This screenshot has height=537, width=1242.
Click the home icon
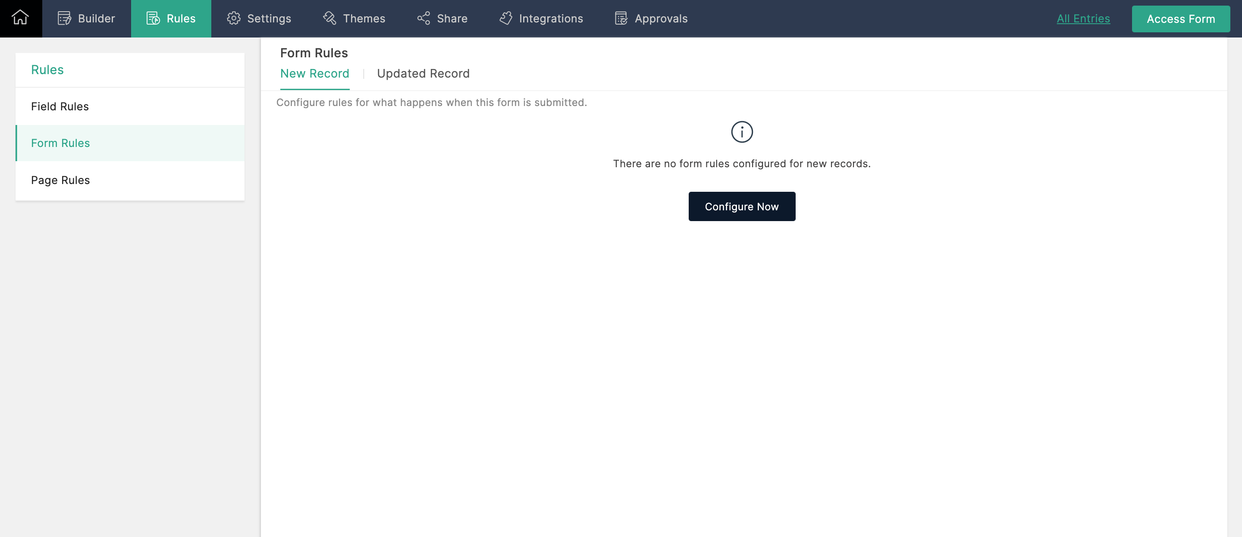click(20, 19)
